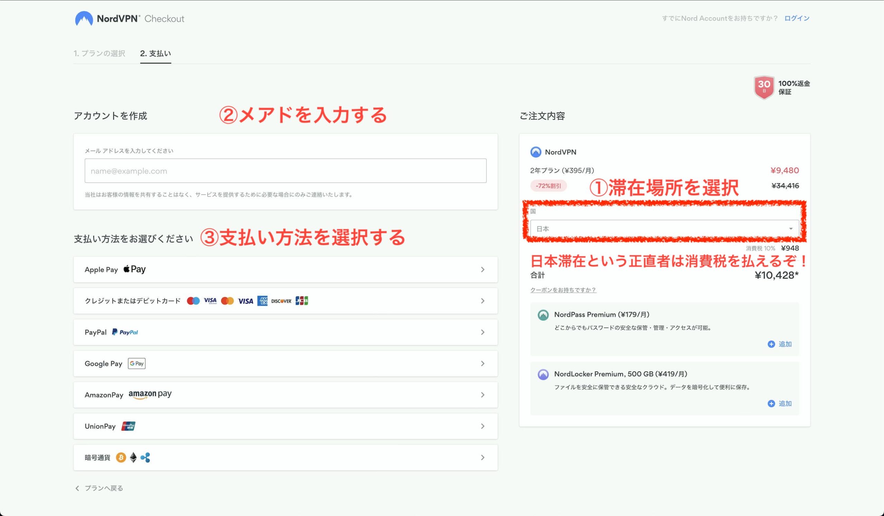Viewport: 884px width, 516px height.
Task: Click the Ripple icon
Action: (x=145, y=457)
